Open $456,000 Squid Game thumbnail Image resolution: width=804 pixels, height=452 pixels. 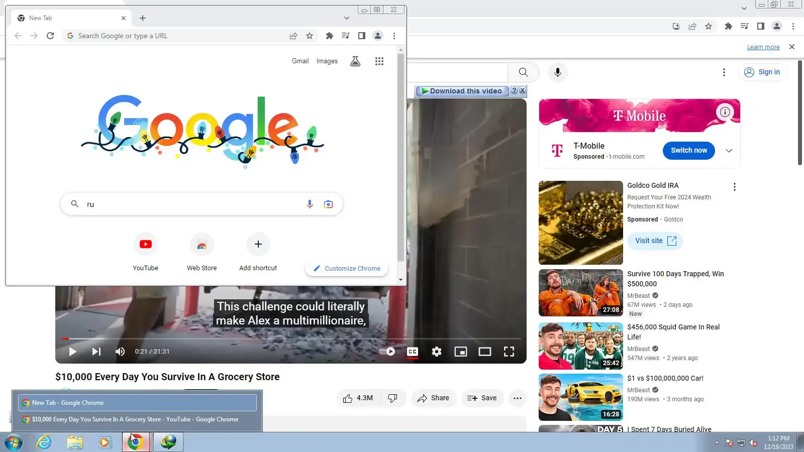tap(581, 346)
